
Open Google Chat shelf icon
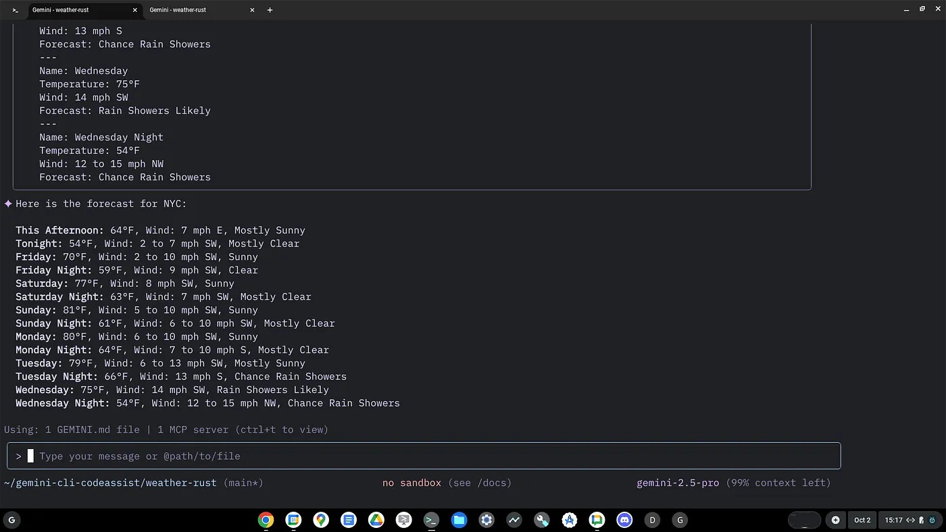pyautogui.click(x=597, y=520)
